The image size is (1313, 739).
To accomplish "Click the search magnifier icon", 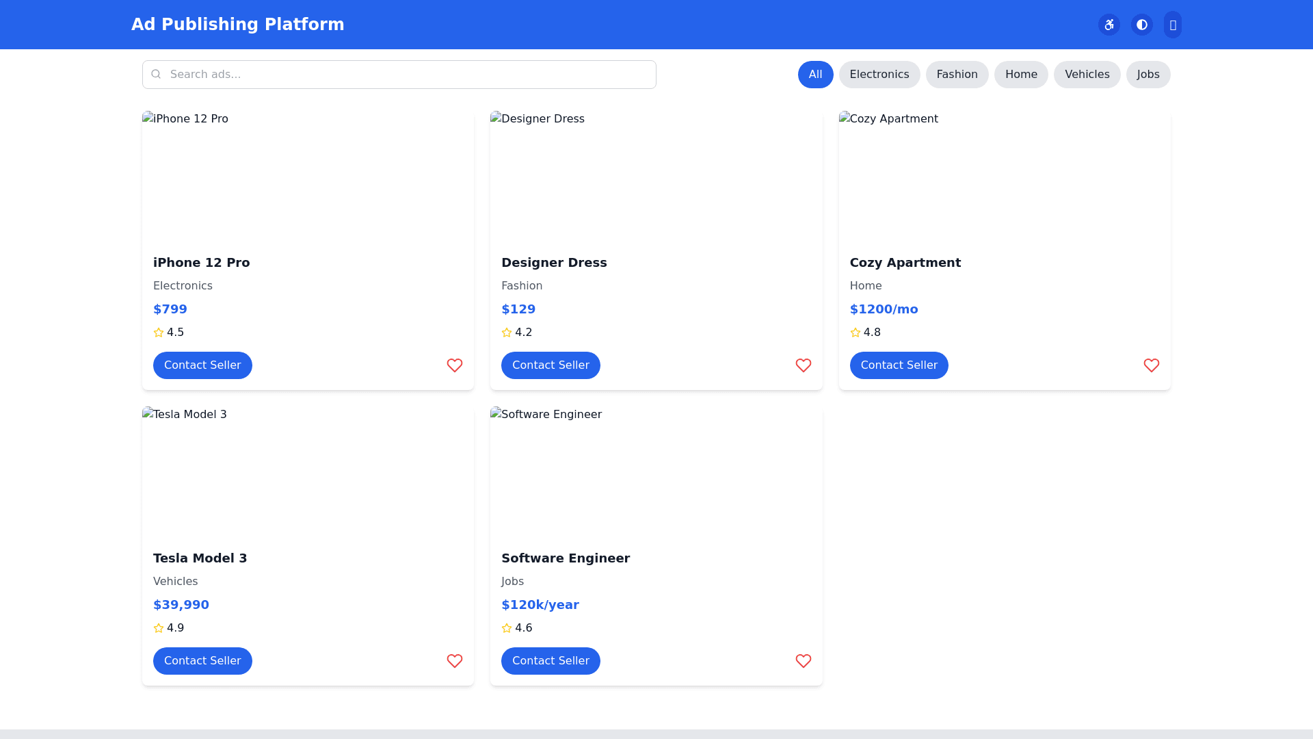I will click(156, 74).
